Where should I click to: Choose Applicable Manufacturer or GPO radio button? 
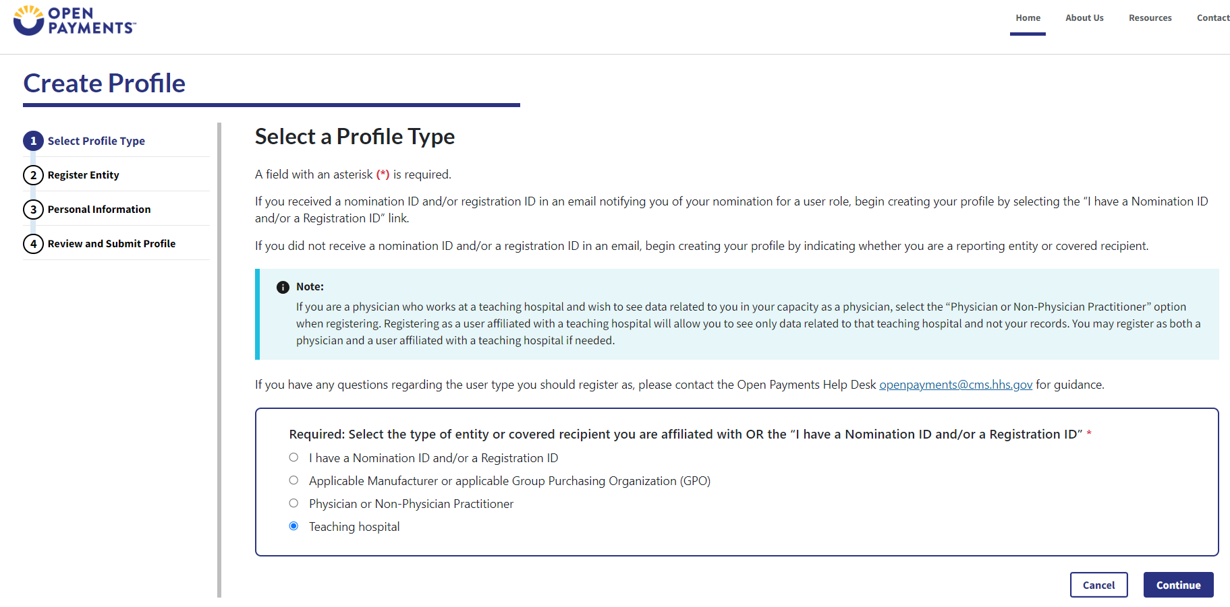pyautogui.click(x=293, y=480)
